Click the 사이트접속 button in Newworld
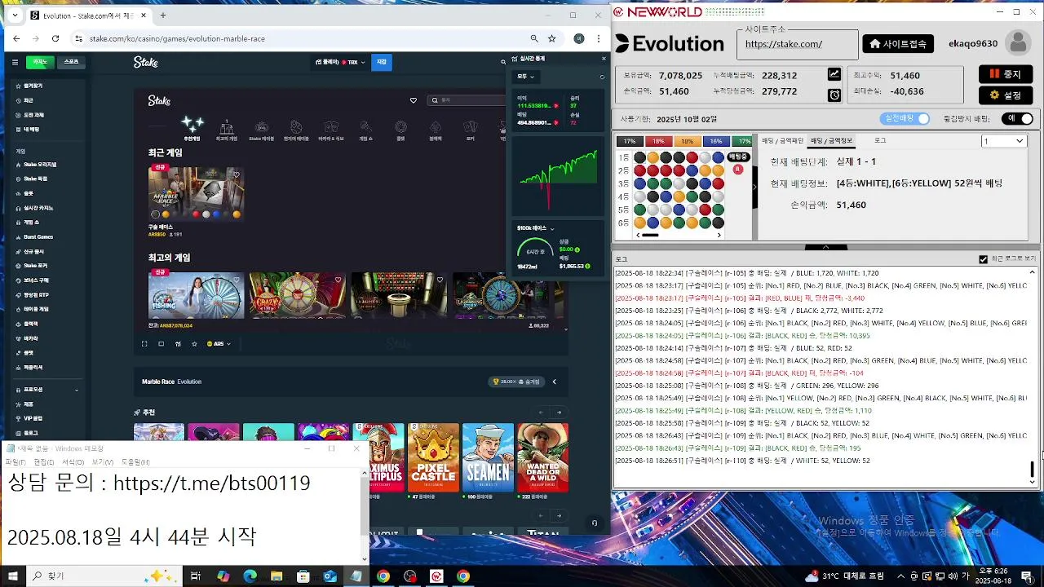The height and width of the screenshot is (587, 1044). coord(900,44)
